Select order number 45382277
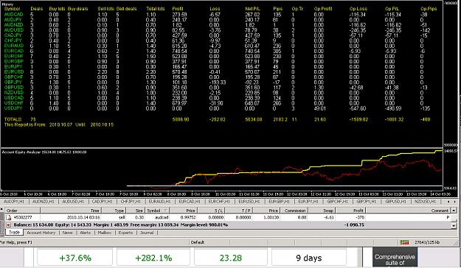The height and width of the screenshot is (268, 461). click(x=23, y=217)
